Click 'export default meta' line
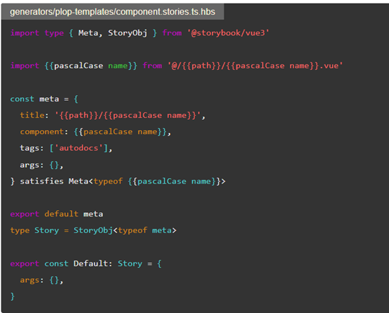This screenshot has width=389, height=313. (56, 214)
